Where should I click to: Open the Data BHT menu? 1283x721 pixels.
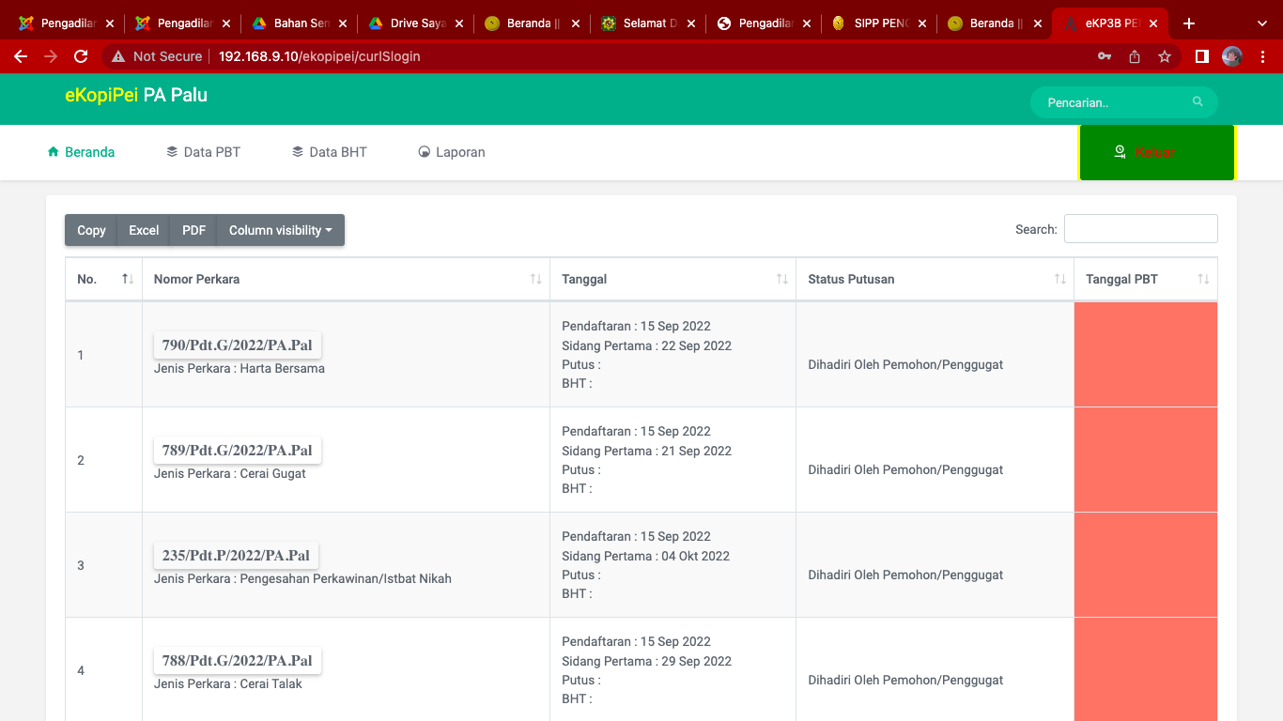330,152
